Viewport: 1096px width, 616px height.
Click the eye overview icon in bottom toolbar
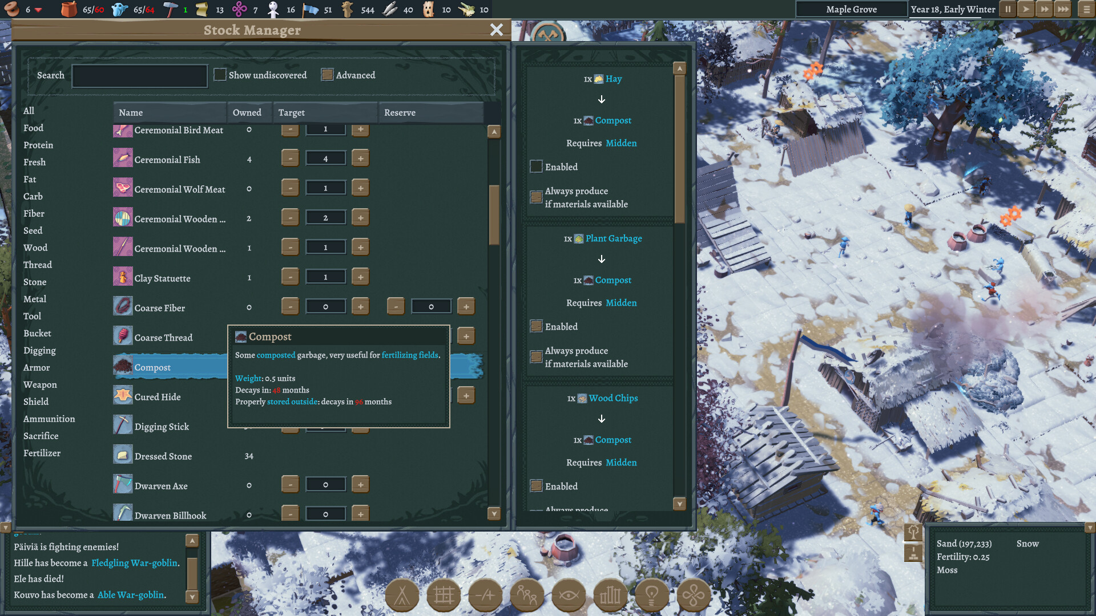(569, 595)
